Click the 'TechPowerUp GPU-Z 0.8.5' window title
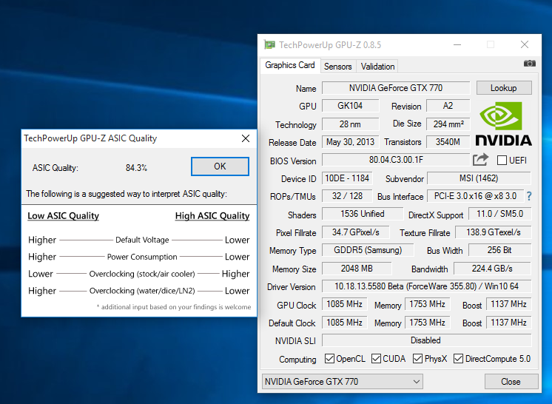 point(330,45)
